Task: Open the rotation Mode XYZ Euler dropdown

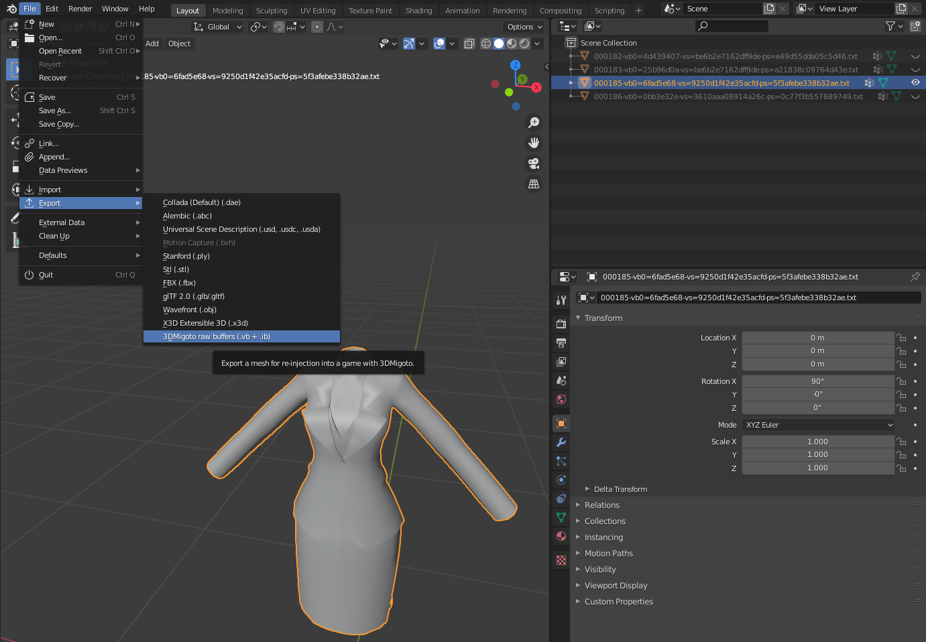Action: click(819, 425)
